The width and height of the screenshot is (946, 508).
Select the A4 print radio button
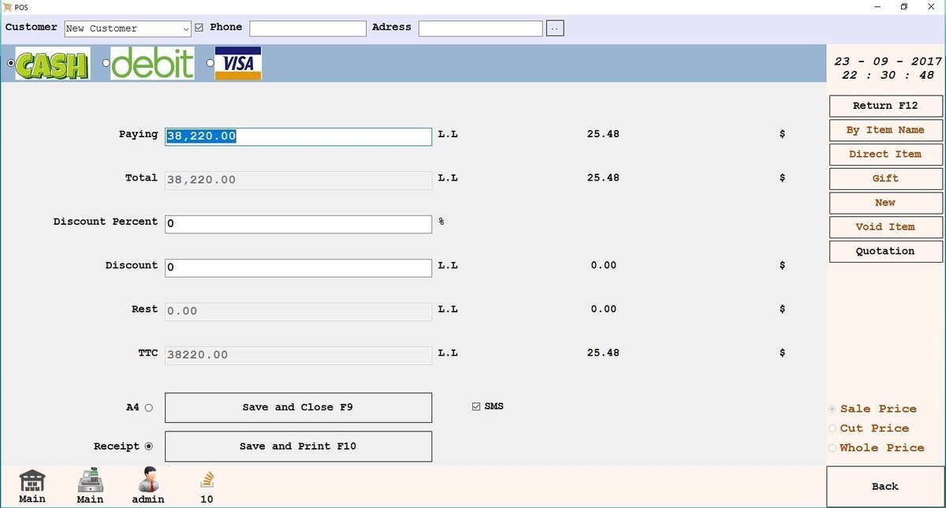pos(148,408)
